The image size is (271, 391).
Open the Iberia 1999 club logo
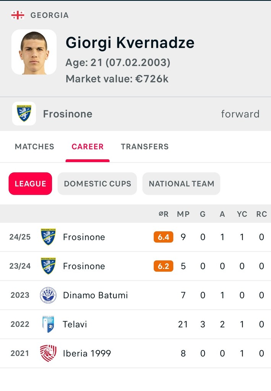pos(48,353)
